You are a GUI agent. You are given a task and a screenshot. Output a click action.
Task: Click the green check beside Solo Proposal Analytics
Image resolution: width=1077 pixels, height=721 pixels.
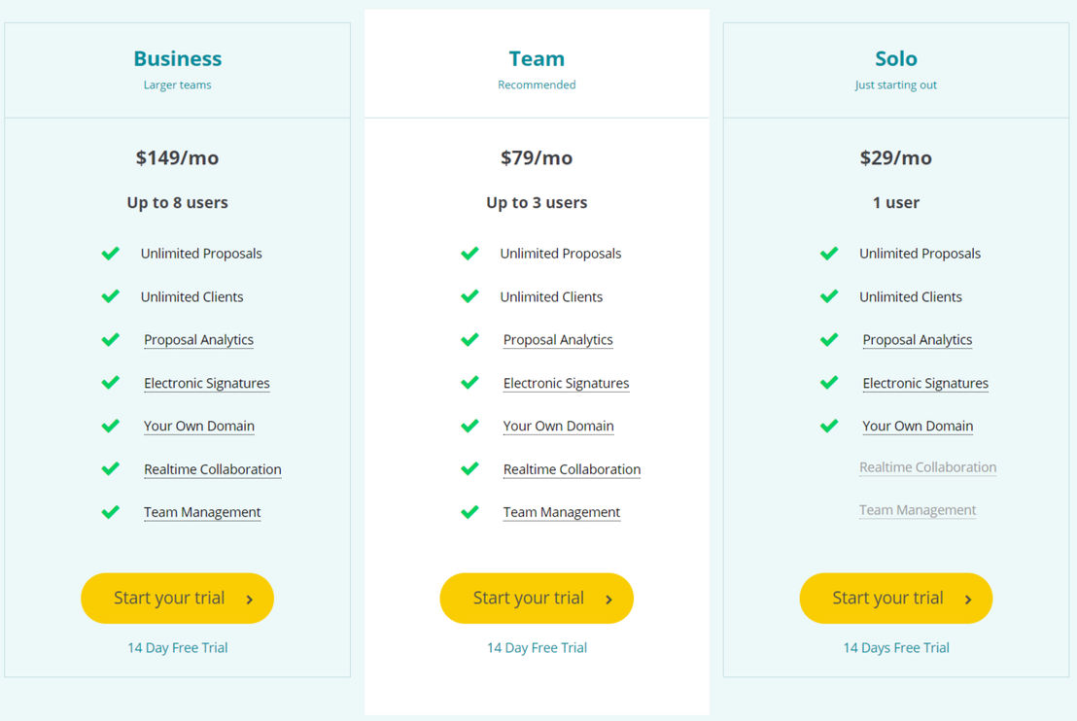pyautogui.click(x=829, y=340)
